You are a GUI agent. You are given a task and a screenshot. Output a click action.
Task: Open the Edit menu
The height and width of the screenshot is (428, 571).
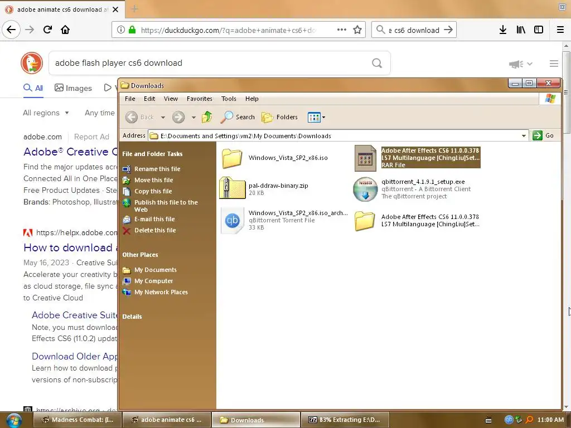(x=149, y=99)
